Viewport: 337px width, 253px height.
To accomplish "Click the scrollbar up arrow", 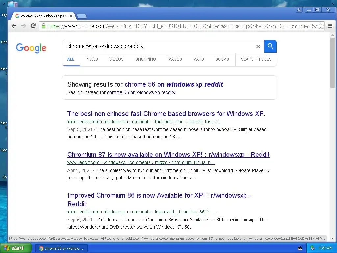I will pos(332,35).
